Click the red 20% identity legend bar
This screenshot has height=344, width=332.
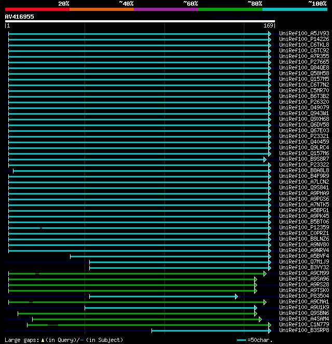(x=37, y=9)
